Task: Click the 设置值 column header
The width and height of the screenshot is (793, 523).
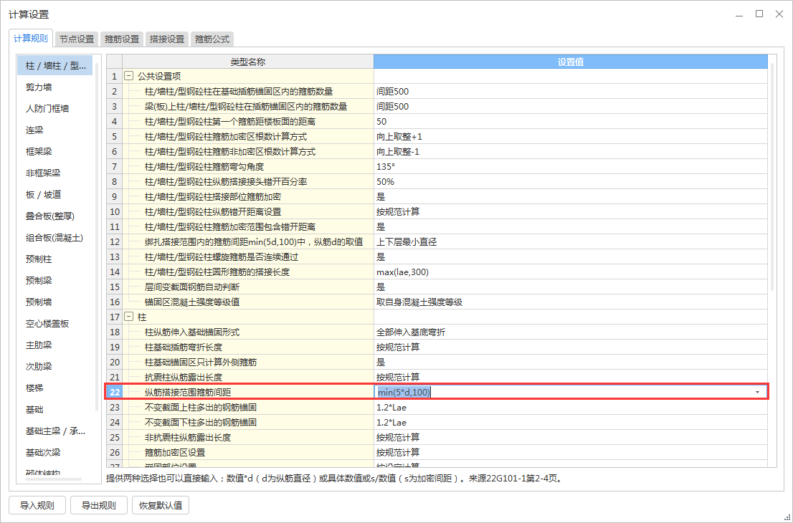Action: click(571, 62)
